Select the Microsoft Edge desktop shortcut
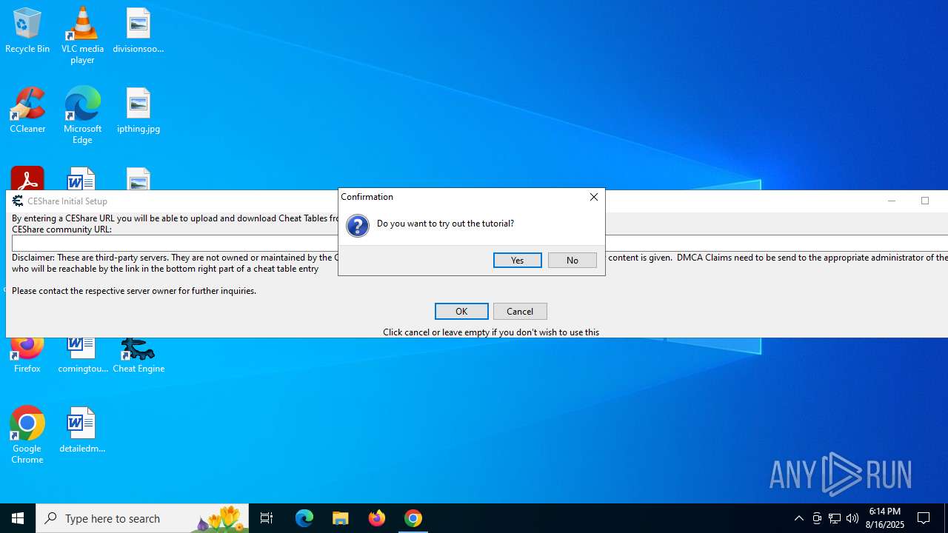The image size is (948, 533). pos(82,115)
